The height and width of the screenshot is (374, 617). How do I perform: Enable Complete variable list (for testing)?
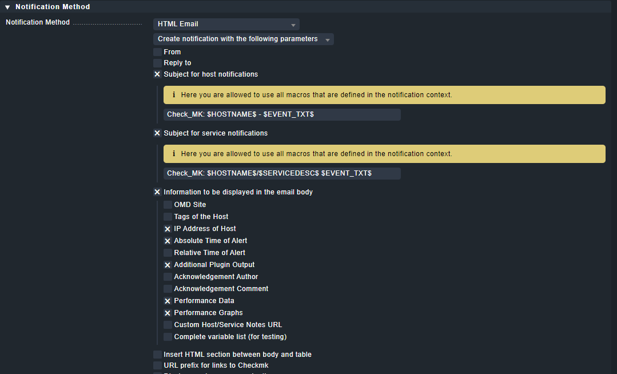click(x=168, y=337)
